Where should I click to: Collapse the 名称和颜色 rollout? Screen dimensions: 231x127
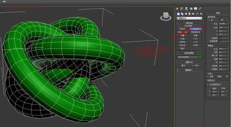[x=189, y=53]
